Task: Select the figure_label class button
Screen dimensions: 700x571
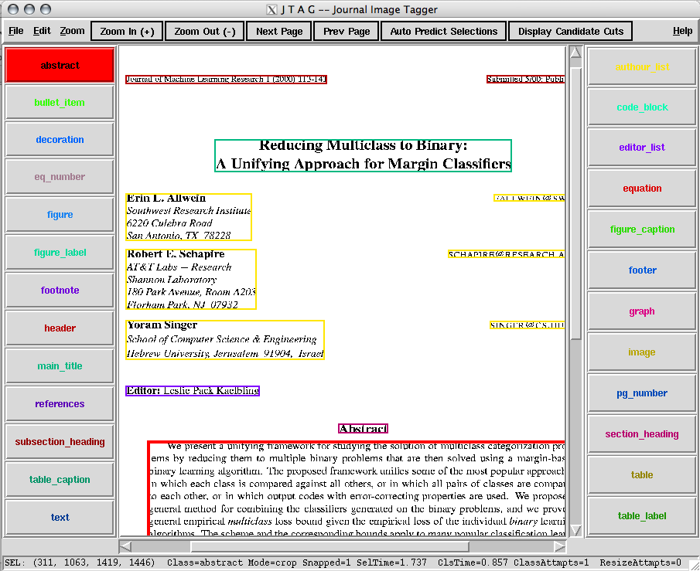Action: click(60, 253)
